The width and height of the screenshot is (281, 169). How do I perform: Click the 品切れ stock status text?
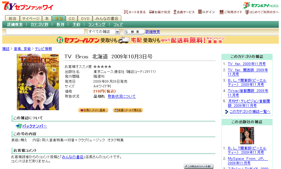(x=99, y=96)
